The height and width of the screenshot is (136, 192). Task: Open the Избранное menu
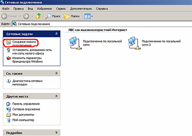[x=44, y=9]
